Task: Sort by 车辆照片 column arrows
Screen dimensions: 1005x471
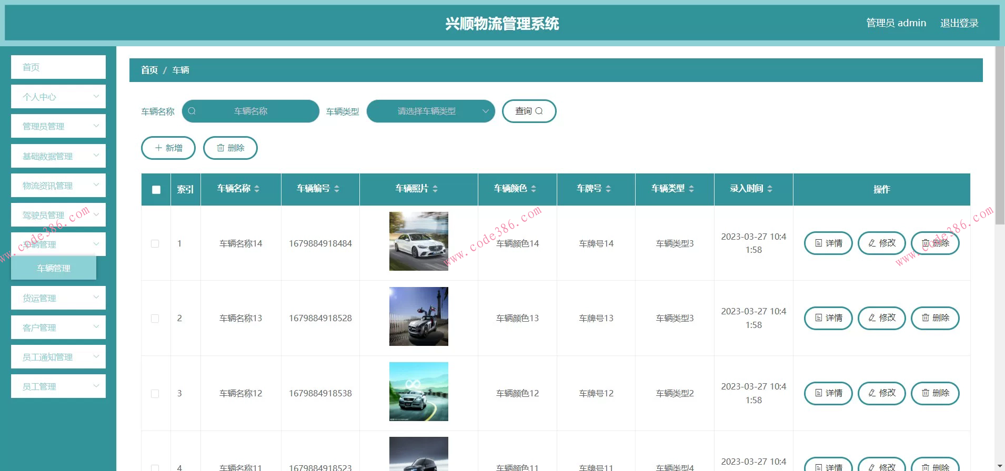Action: click(x=435, y=189)
